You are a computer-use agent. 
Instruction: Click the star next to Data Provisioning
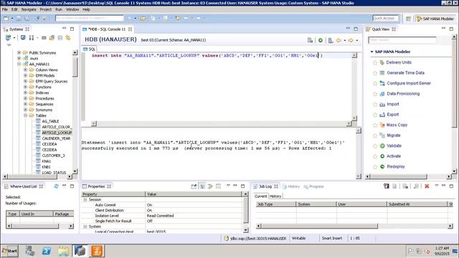[375, 94]
